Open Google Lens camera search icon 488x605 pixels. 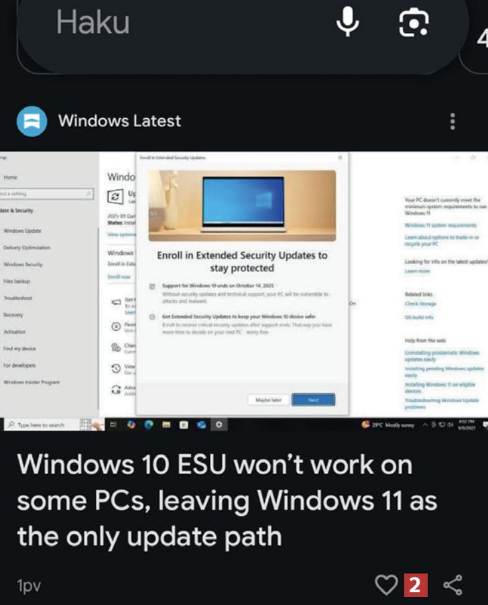[x=414, y=22]
